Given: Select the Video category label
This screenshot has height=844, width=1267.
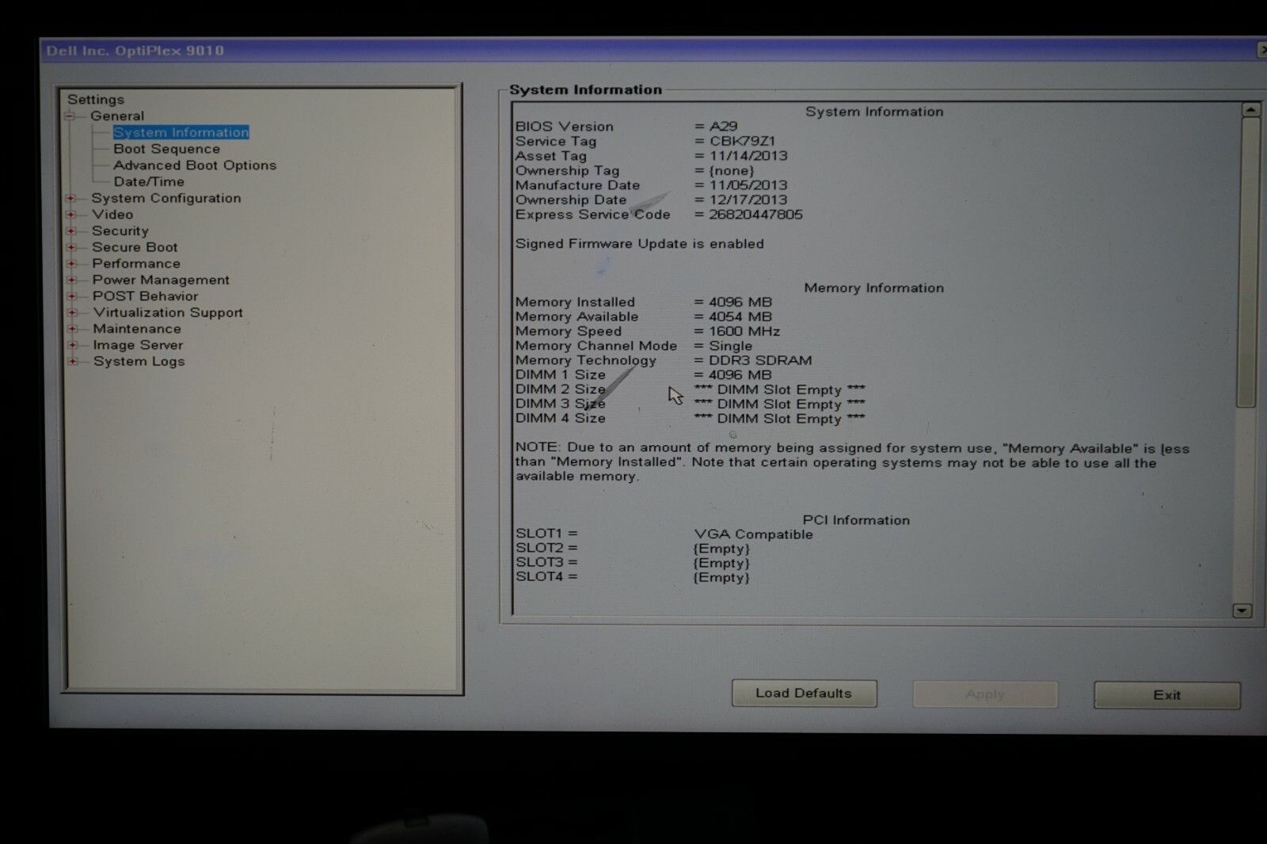Looking at the screenshot, I should coord(112,215).
